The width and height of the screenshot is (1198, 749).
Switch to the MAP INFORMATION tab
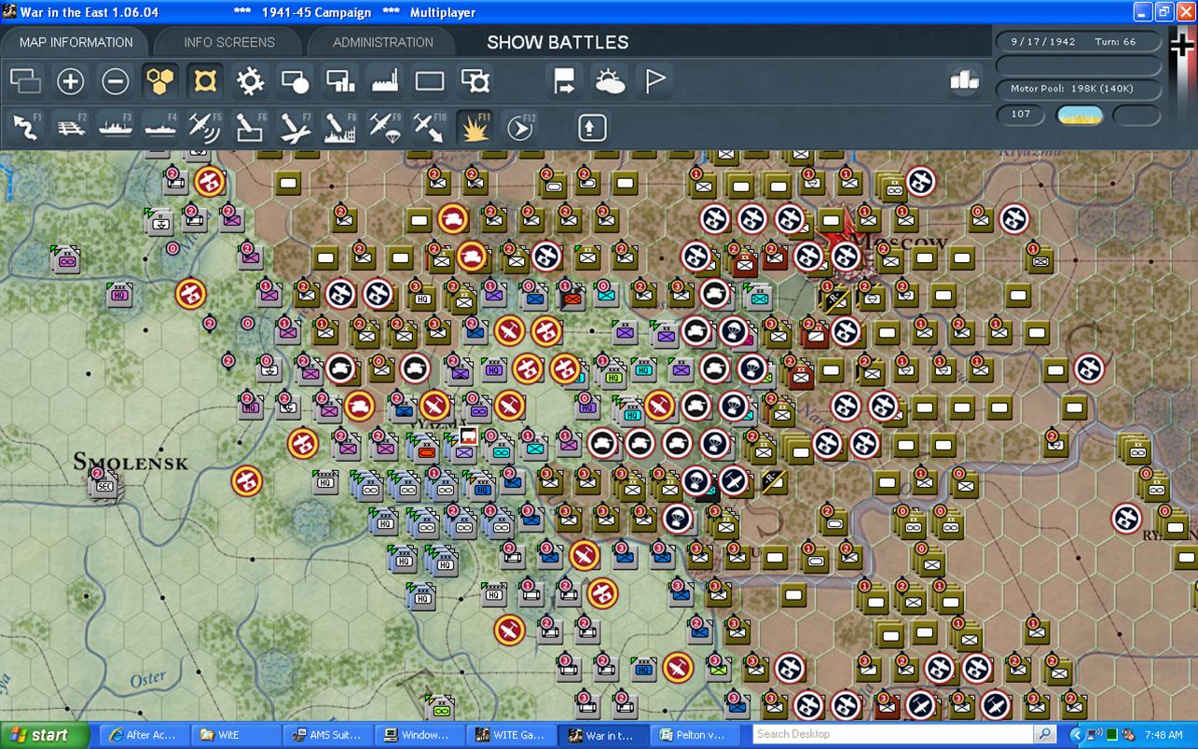tap(76, 42)
